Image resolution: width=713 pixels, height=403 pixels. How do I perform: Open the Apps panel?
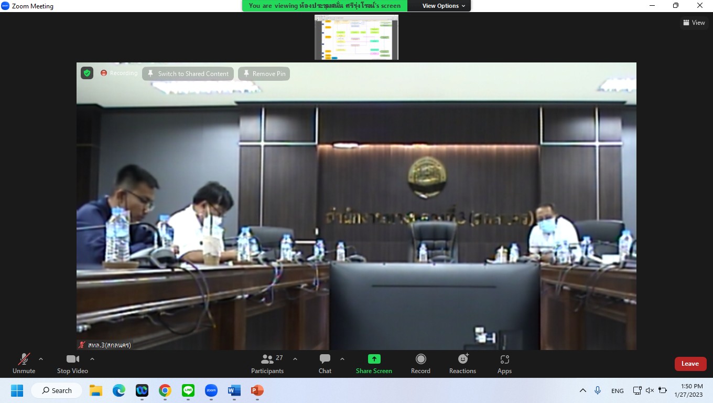pyautogui.click(x=504, y=364)
